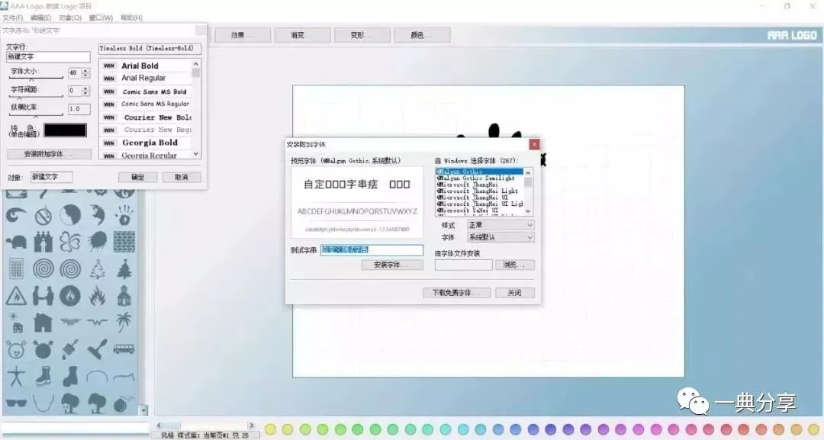
Task: Click the 下载免费字体 download fonts button
Action: pyautogui.click(x=457, y=293)
